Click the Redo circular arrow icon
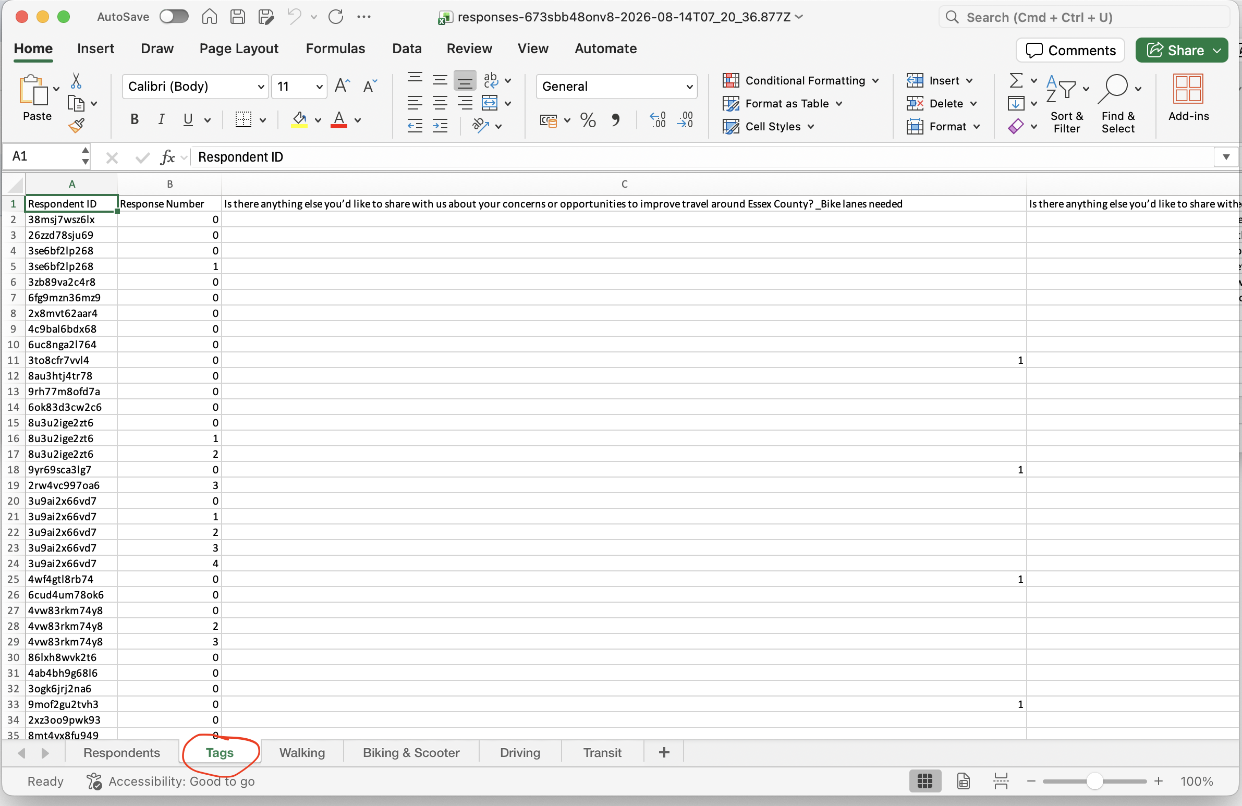1242x806 pixels. 336,17
